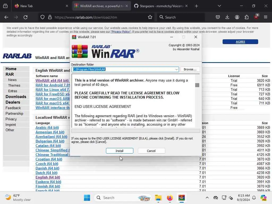Close the Stargazers tab
Image resolution: width=272 pixels, height=204 pixels.
186,6
